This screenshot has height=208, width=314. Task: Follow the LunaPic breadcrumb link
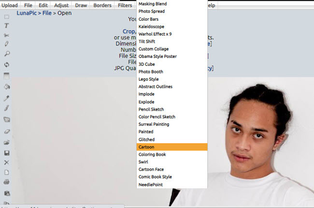pyautogui.click(x=28, y=13)
